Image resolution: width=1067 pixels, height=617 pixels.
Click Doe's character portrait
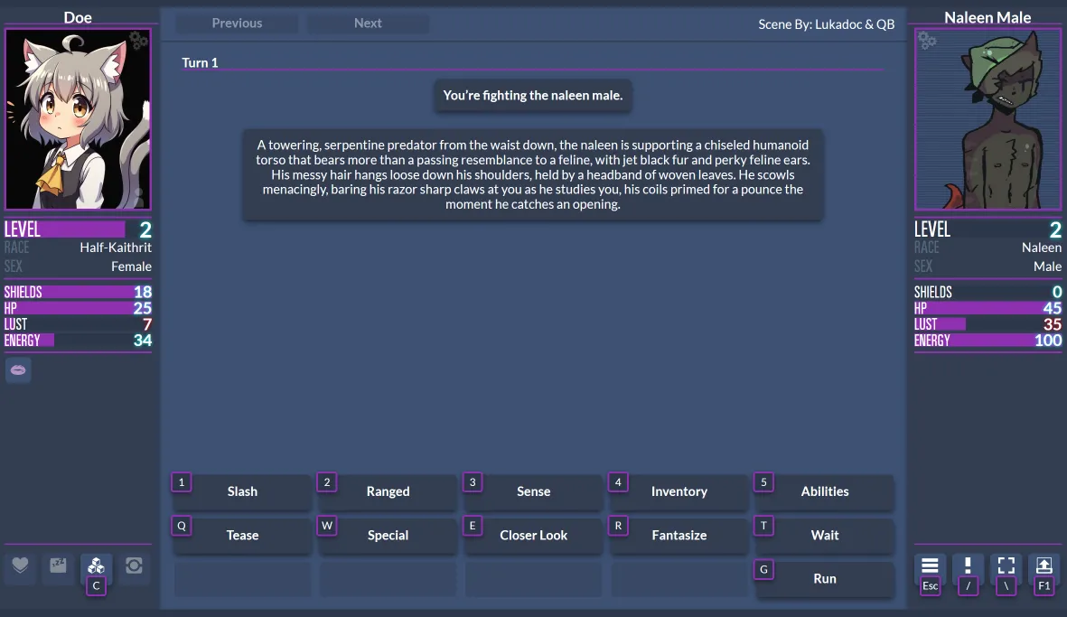click(x=78, y=118)
